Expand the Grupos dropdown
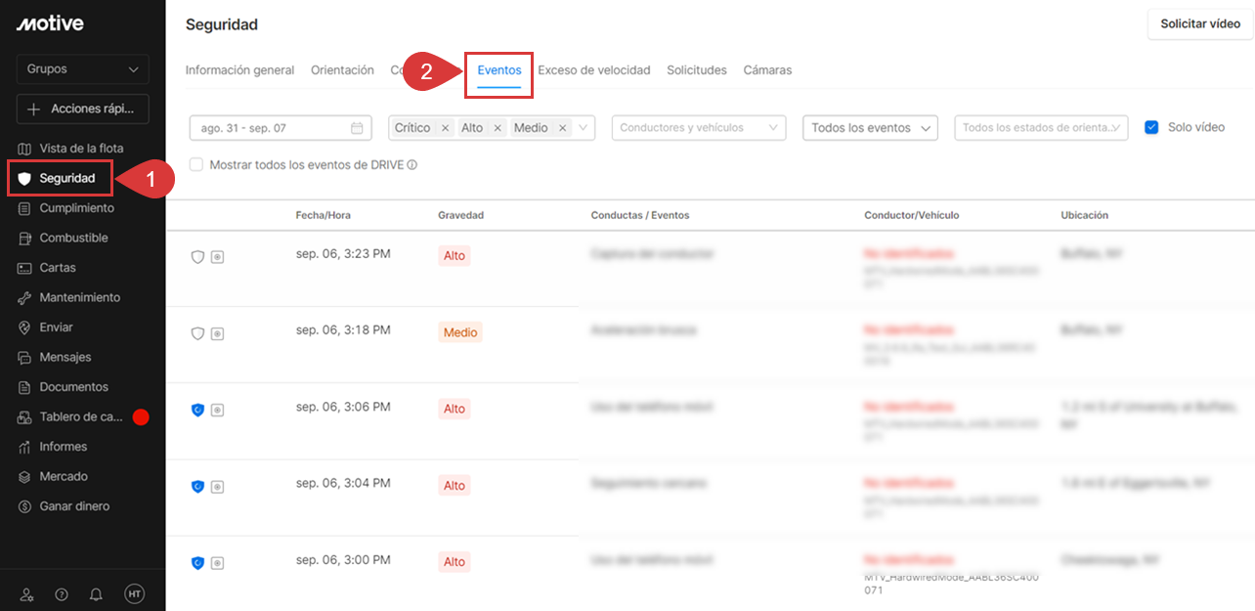 (83, 69)
